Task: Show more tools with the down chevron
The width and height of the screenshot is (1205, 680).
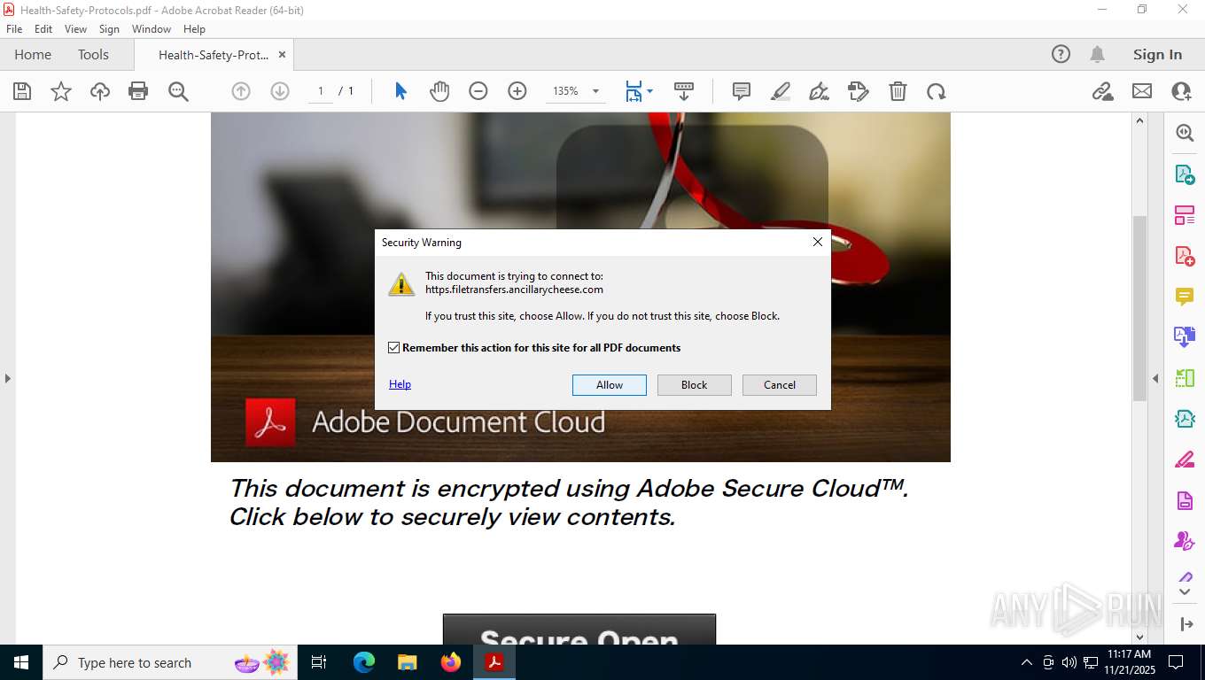Action: pos(1185,591)
